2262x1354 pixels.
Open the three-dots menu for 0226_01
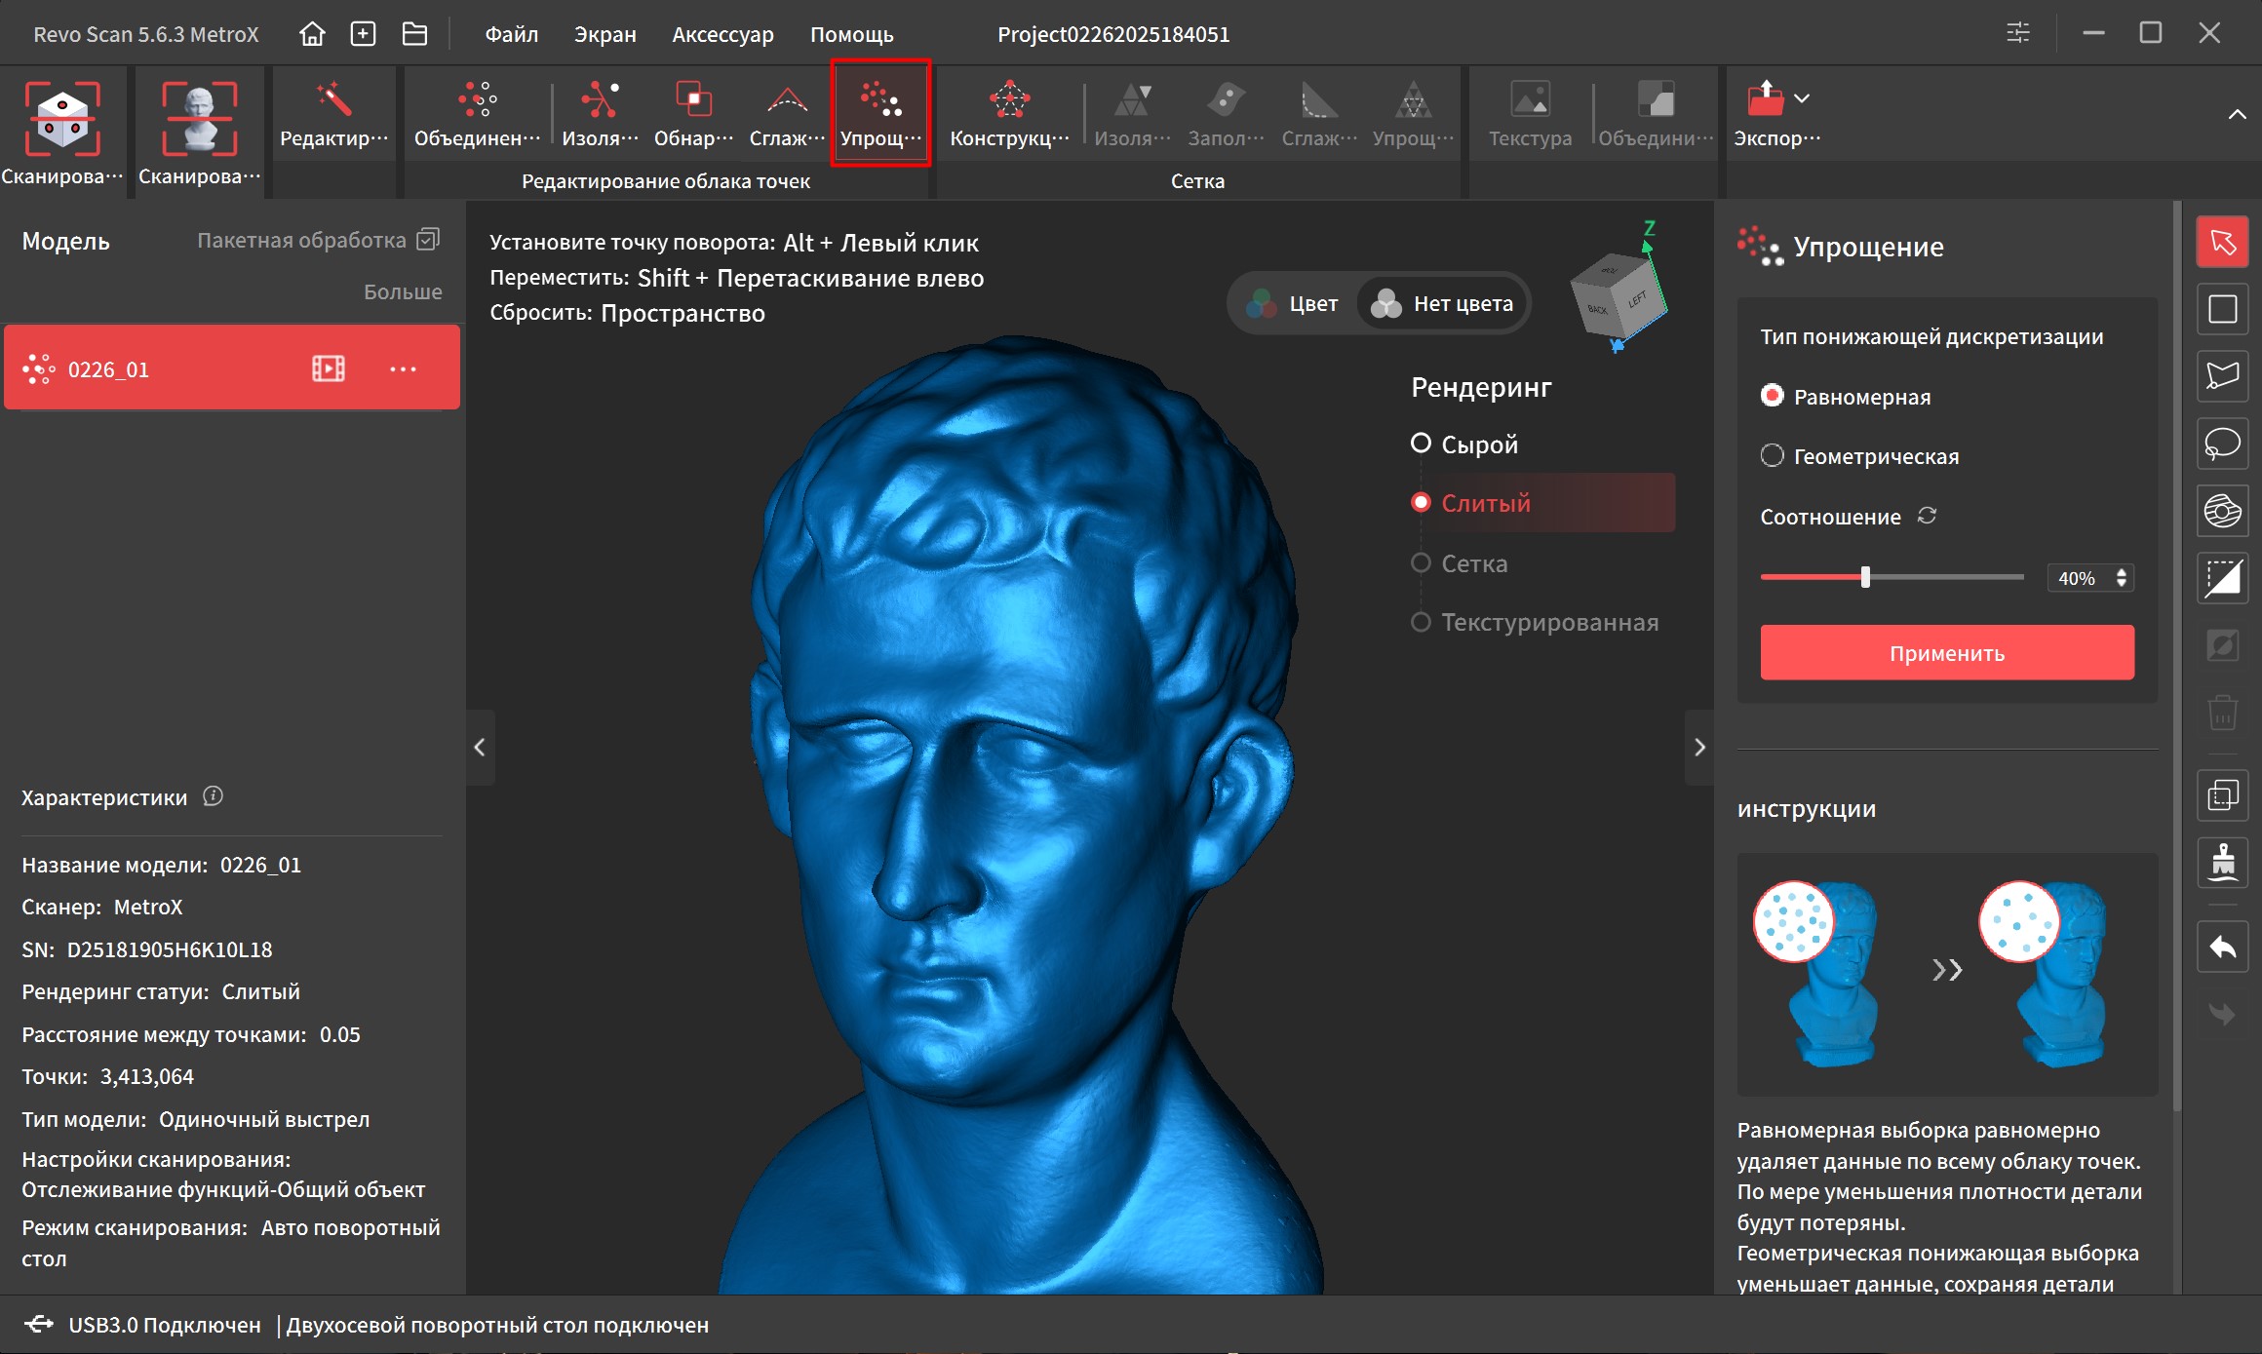[x=403, y=368]
